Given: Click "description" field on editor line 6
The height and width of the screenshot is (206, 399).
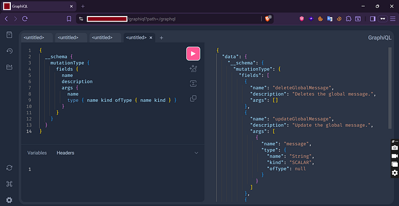Looking at the screenshot, I should (x=77, y=81).
